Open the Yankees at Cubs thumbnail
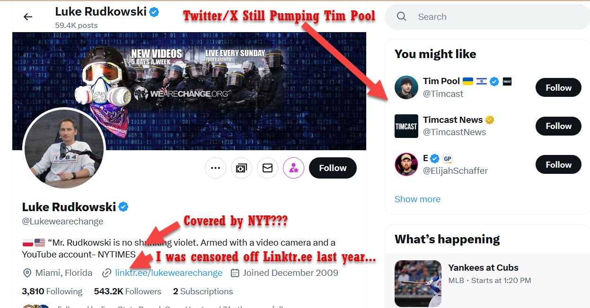This screenshot has width=590, height=308. pos(418,283)
